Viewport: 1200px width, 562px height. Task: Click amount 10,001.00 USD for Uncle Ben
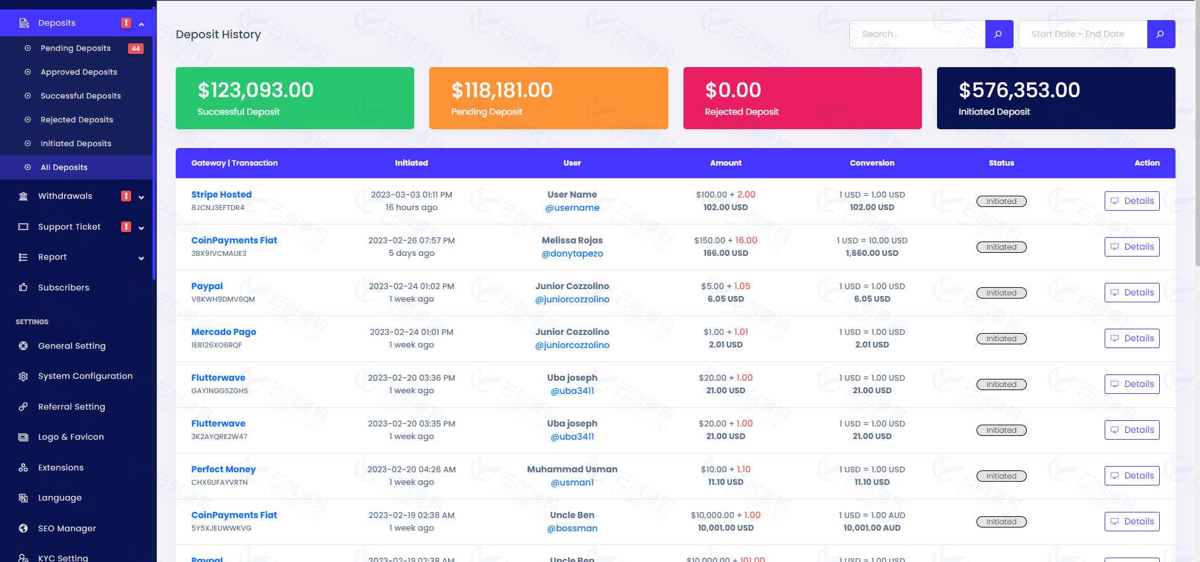coord(726,528)
